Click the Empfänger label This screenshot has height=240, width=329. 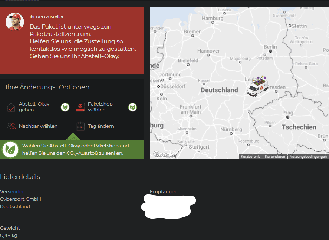coord(164,191)
